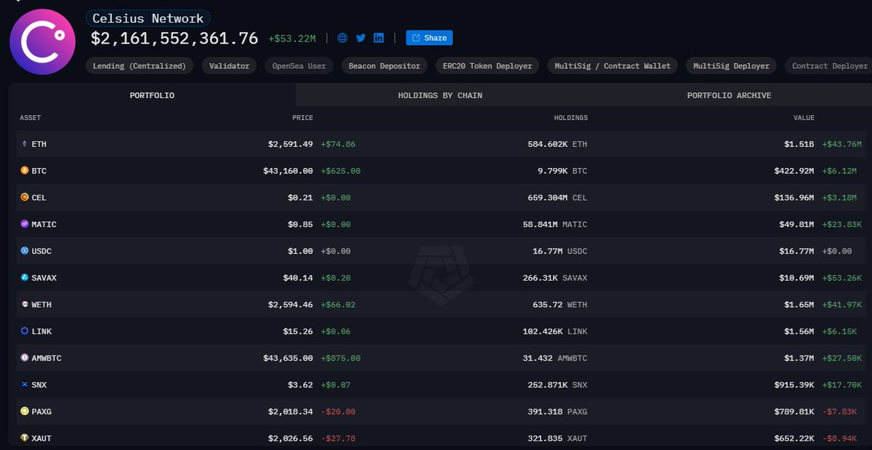Click the $422.92M BTC value cell
This screenshot has height=450, width=872.
click(x=794, y=171)
